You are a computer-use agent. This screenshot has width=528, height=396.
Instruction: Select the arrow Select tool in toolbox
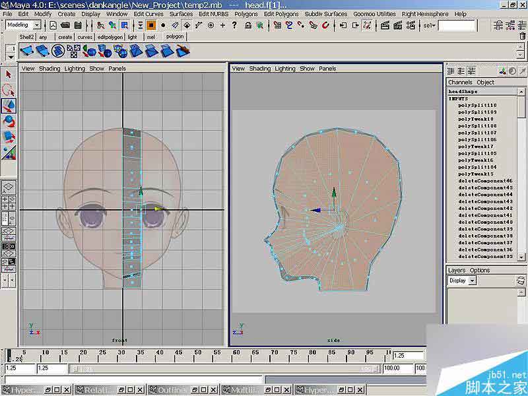(x=9, y=75)
